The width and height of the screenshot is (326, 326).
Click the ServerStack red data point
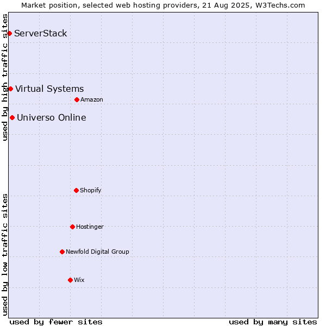(9, 33)
